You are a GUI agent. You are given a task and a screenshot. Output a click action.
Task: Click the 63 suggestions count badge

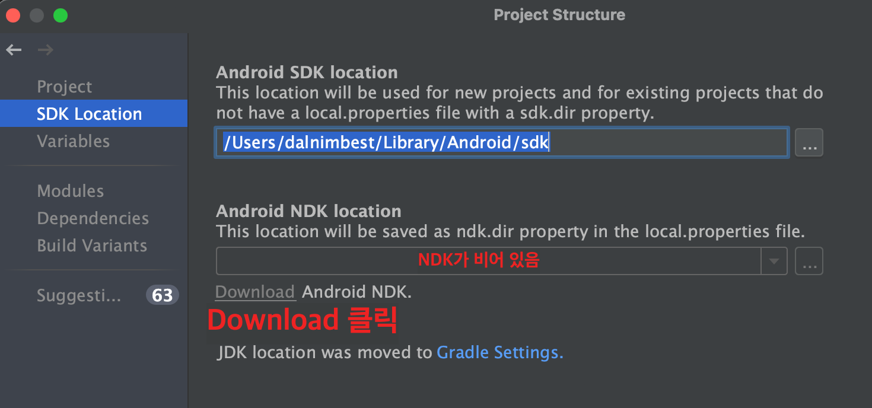coord(163,295)
